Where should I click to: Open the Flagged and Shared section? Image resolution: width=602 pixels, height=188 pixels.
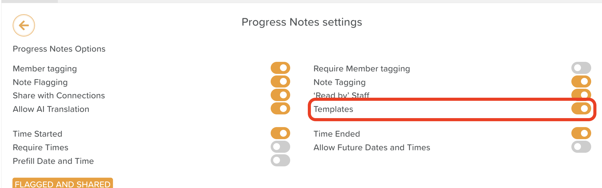tap(62, 184)
